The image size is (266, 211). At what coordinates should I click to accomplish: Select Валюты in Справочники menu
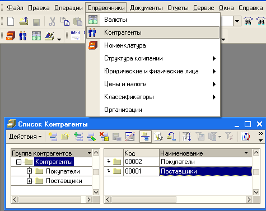(x=153, y=20)
